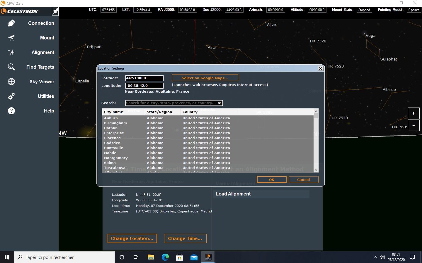Viewport: 422px width, 263px height.
Task: Click the city list scroll down arrow
Action: click(316, 170)
